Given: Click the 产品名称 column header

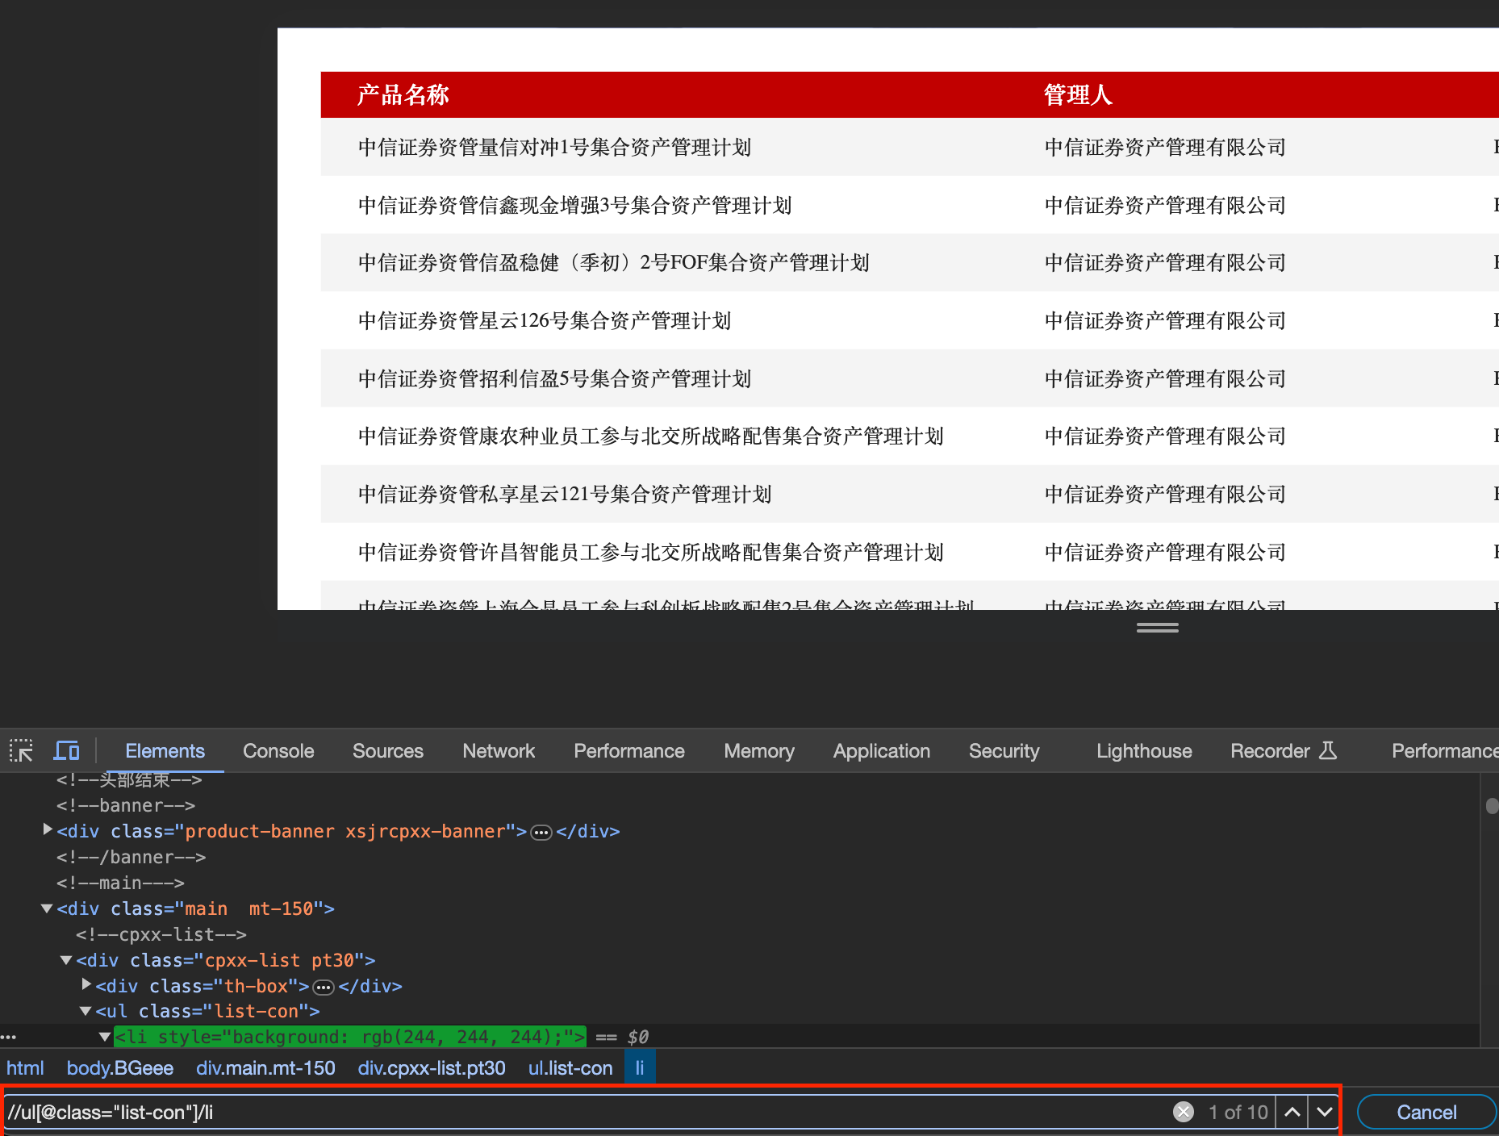Looking at the screenshot, I should (403, 95).
